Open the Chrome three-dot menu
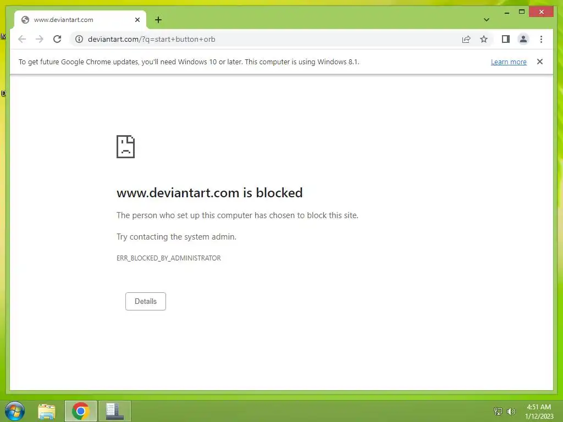This screenshot has width=563, height=422. 541,39
